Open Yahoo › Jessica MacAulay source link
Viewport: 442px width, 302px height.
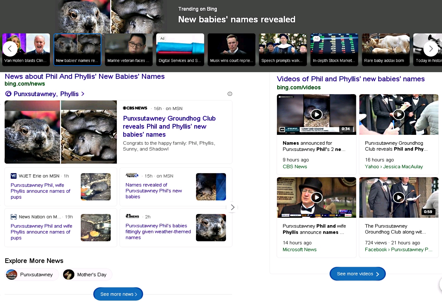[x=394, y=167]
